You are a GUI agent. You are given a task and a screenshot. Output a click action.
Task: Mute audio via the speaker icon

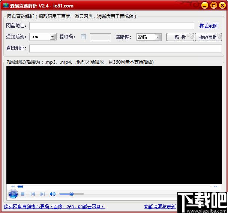tap(52, 194)
